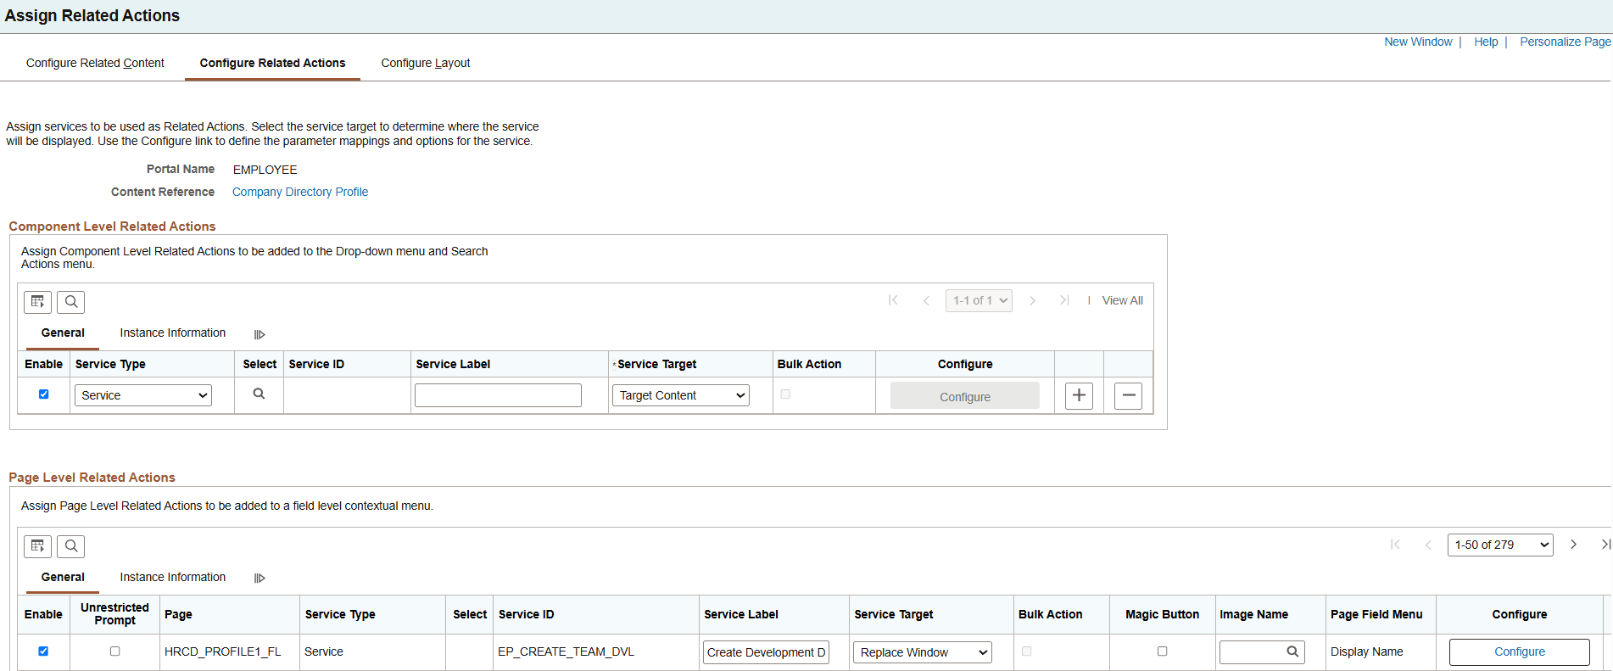Viewport: 1613px width, 671px height.
Task: Go to previous row in Component Level grid
Action: 926,300
